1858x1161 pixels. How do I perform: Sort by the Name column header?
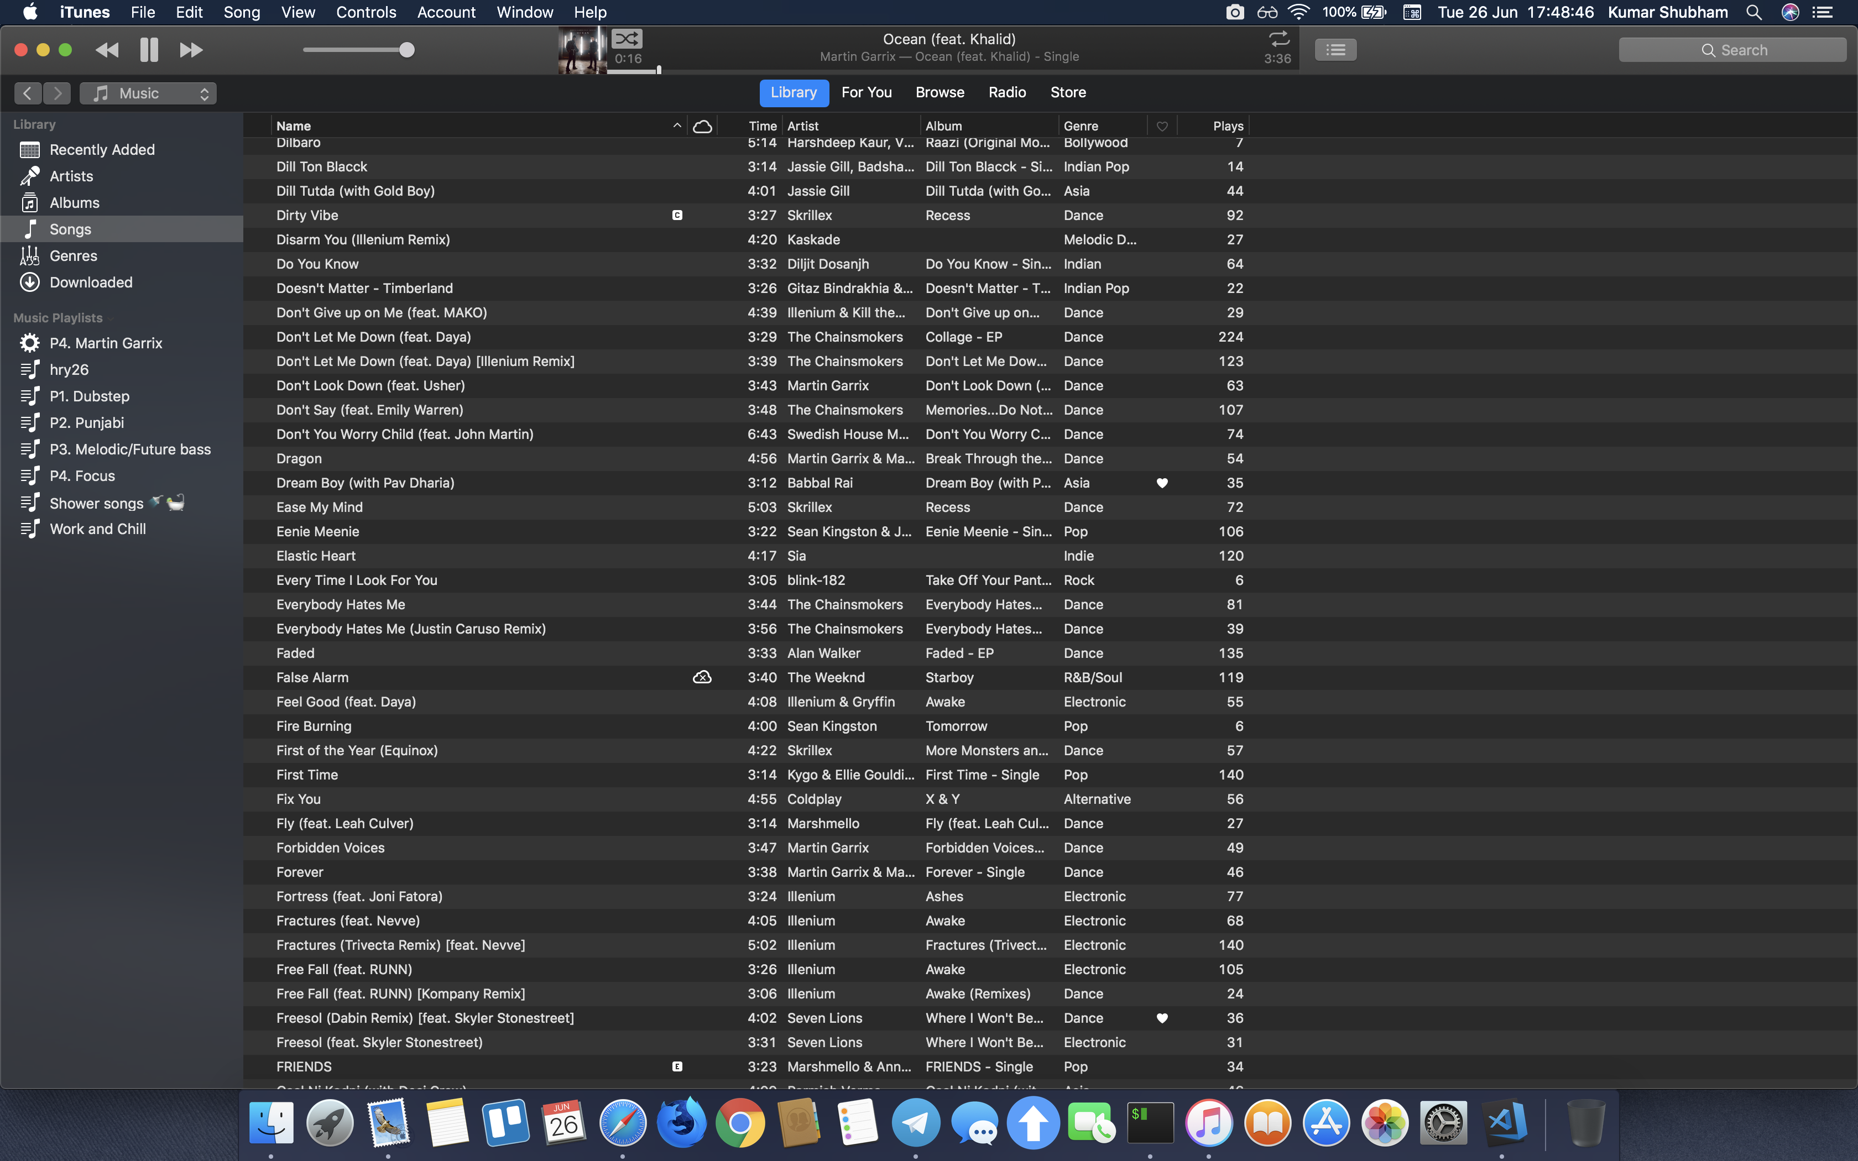[x=479, y=126]
